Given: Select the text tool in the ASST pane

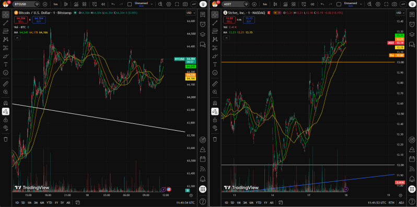Looking at the screenshot, I should pos(215,64).
